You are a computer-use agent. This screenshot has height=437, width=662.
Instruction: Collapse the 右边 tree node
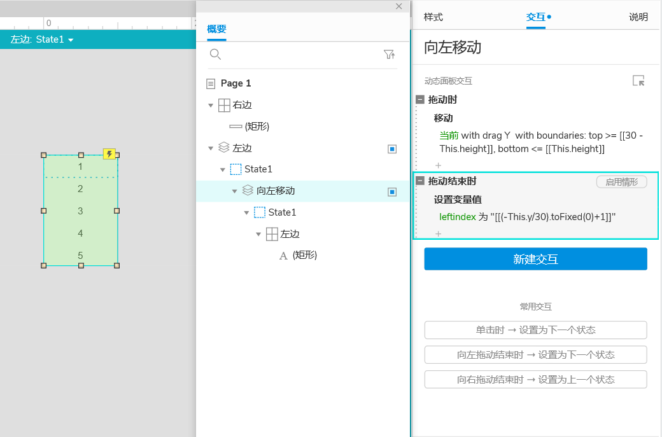coord(211,106)
